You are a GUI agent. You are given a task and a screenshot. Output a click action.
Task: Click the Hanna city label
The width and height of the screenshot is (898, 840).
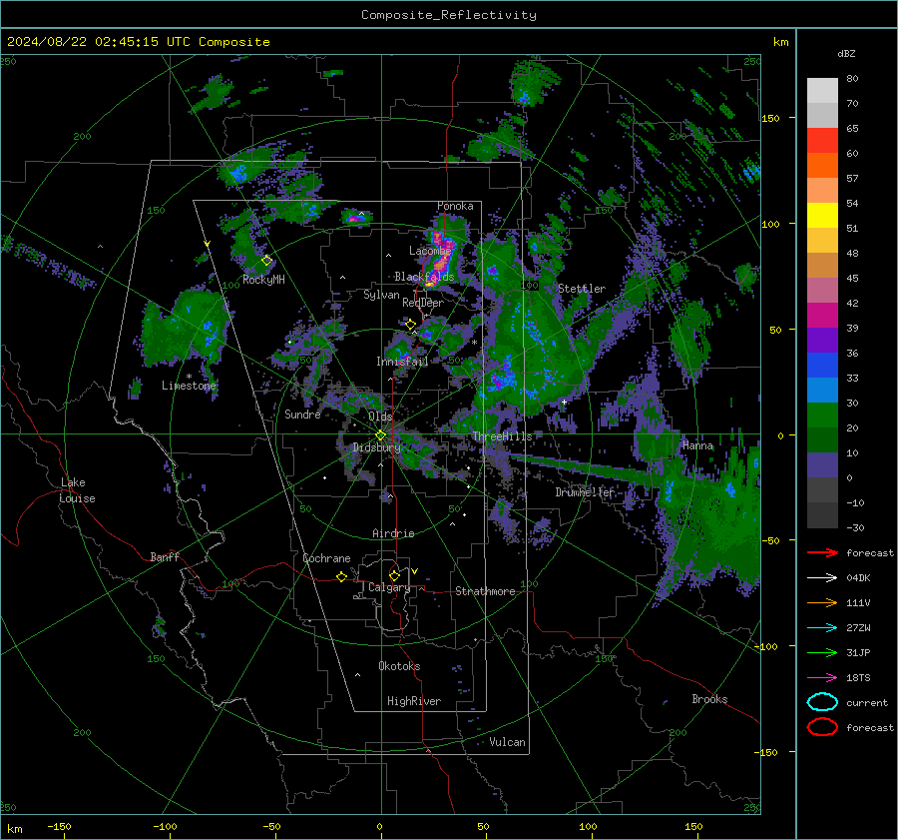(x=697, y=445)
